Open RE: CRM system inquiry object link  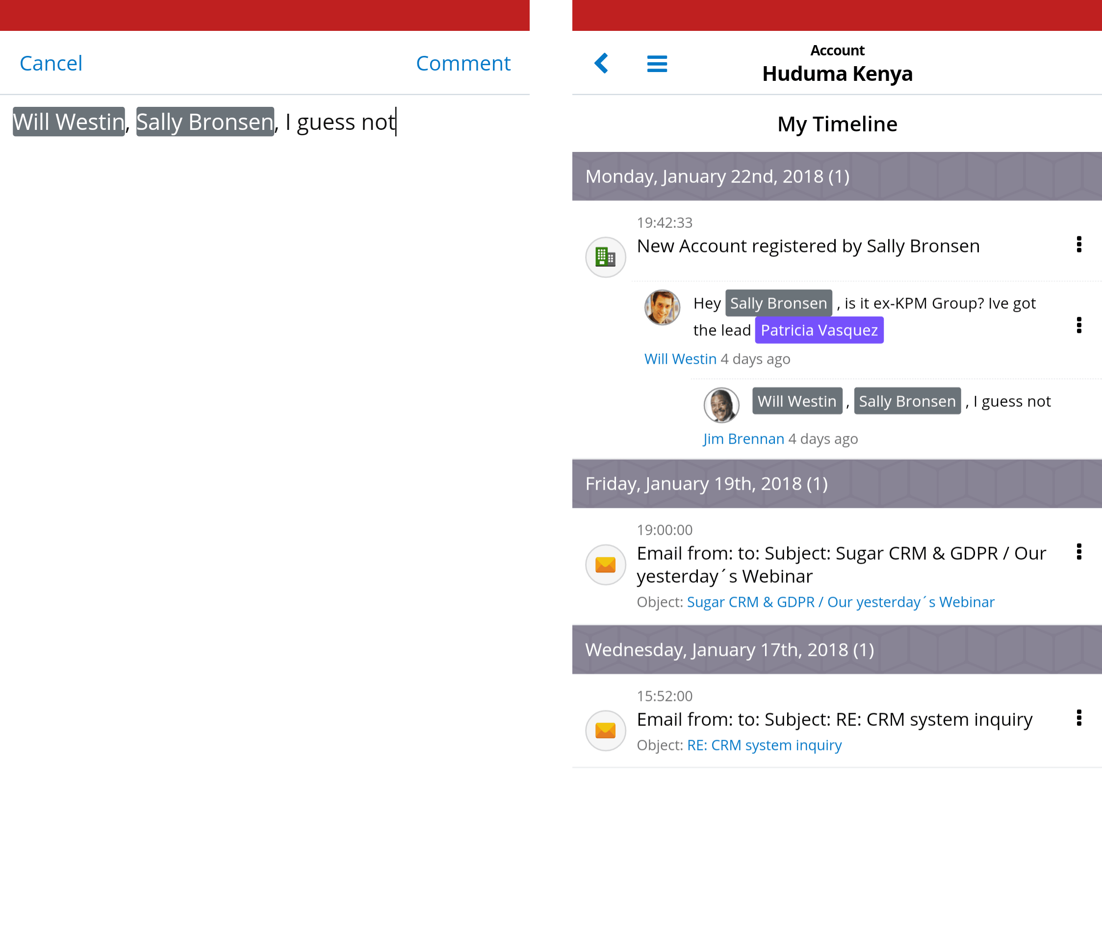tap(764, 745)
